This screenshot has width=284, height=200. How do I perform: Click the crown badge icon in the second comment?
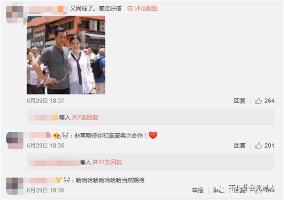tap(57, 136)
